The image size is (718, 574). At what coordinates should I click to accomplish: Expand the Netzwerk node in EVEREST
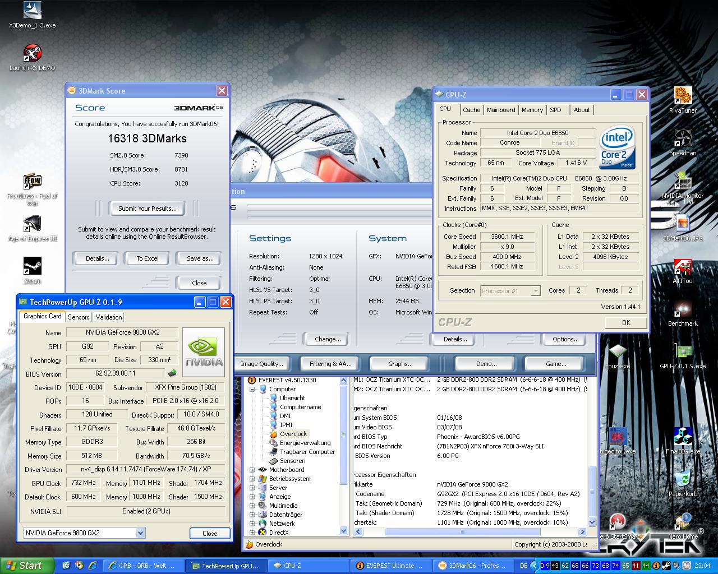252,524
